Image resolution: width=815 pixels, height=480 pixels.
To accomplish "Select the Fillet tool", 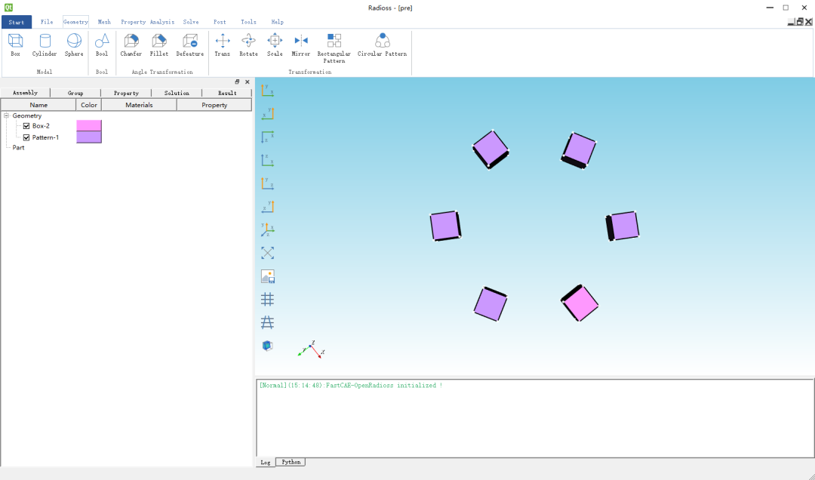I will pos(159,45).
